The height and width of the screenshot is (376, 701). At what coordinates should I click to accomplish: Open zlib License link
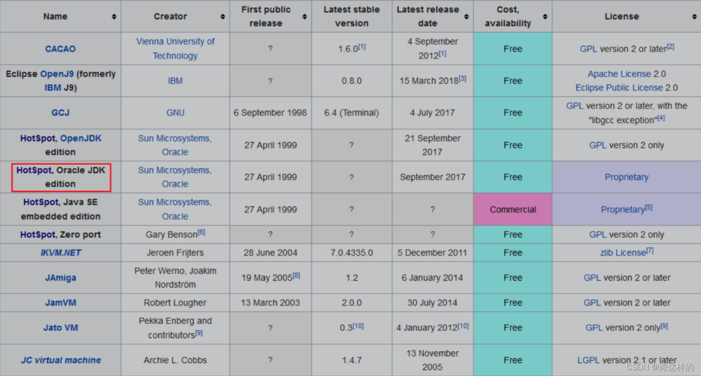[x=623, y=253]
